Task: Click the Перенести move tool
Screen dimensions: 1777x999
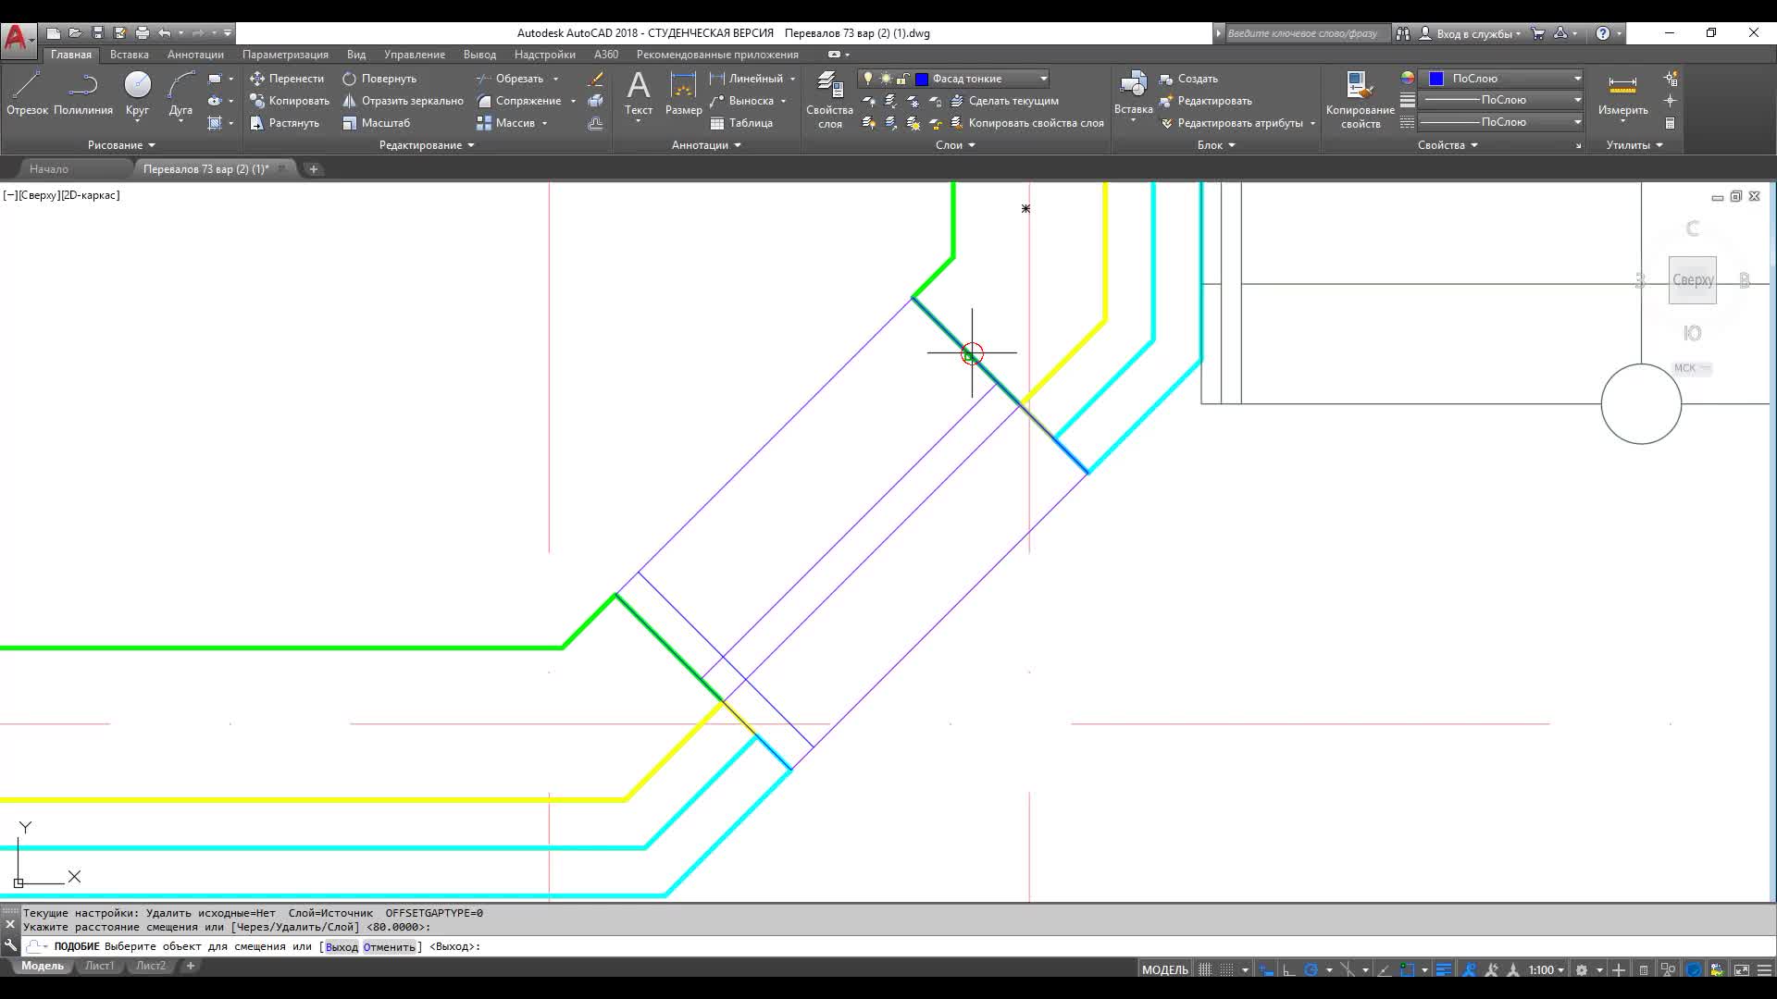Action: tap(287, 79)
